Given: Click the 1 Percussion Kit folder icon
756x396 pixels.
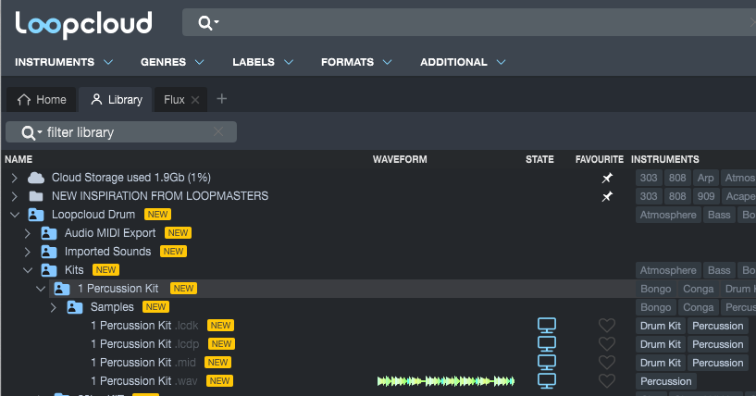Looking at the screenshot, I should pos(62,289).
